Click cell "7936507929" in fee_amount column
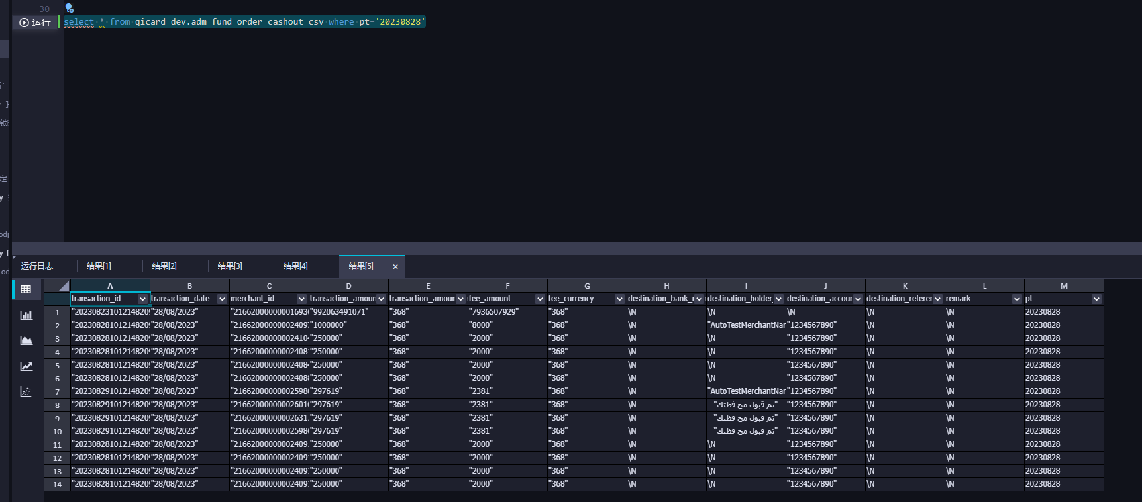This screenshot has height=502, width=1142. pyautogui.click(x=507, y=312)
